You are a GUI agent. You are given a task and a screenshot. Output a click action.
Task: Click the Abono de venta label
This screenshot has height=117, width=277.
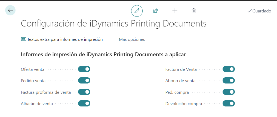180,81
